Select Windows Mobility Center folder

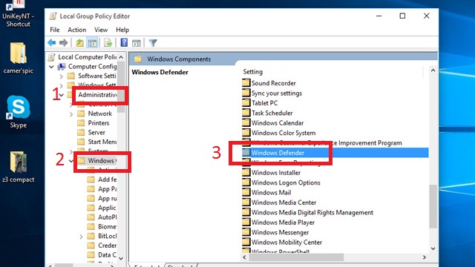286,243
